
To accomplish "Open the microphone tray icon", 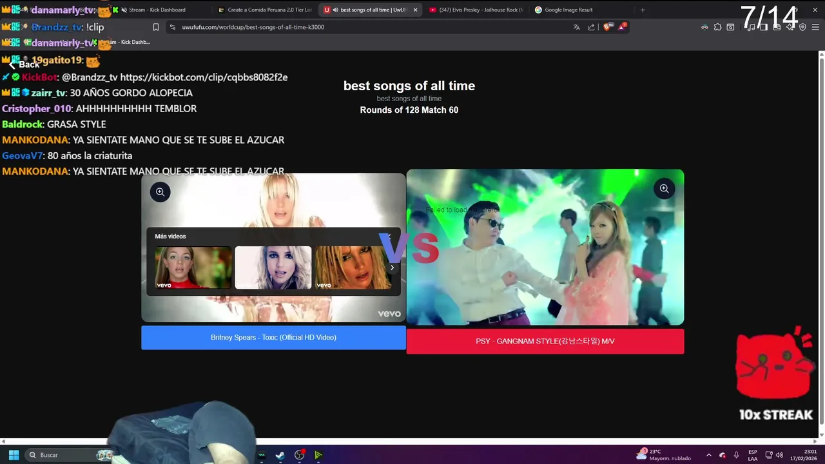I will tap(736, 455).
